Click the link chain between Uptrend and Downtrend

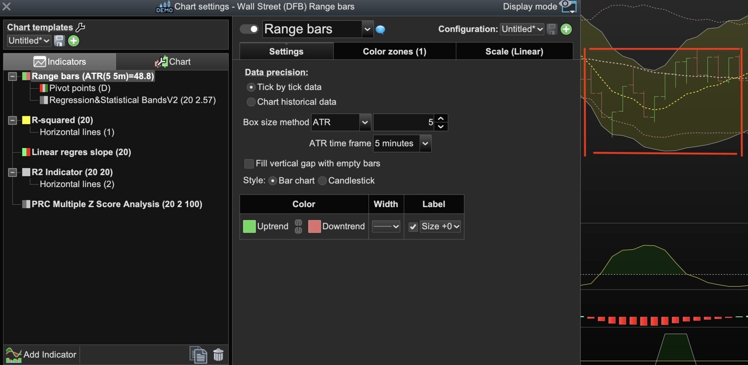(x=298, y=226)
